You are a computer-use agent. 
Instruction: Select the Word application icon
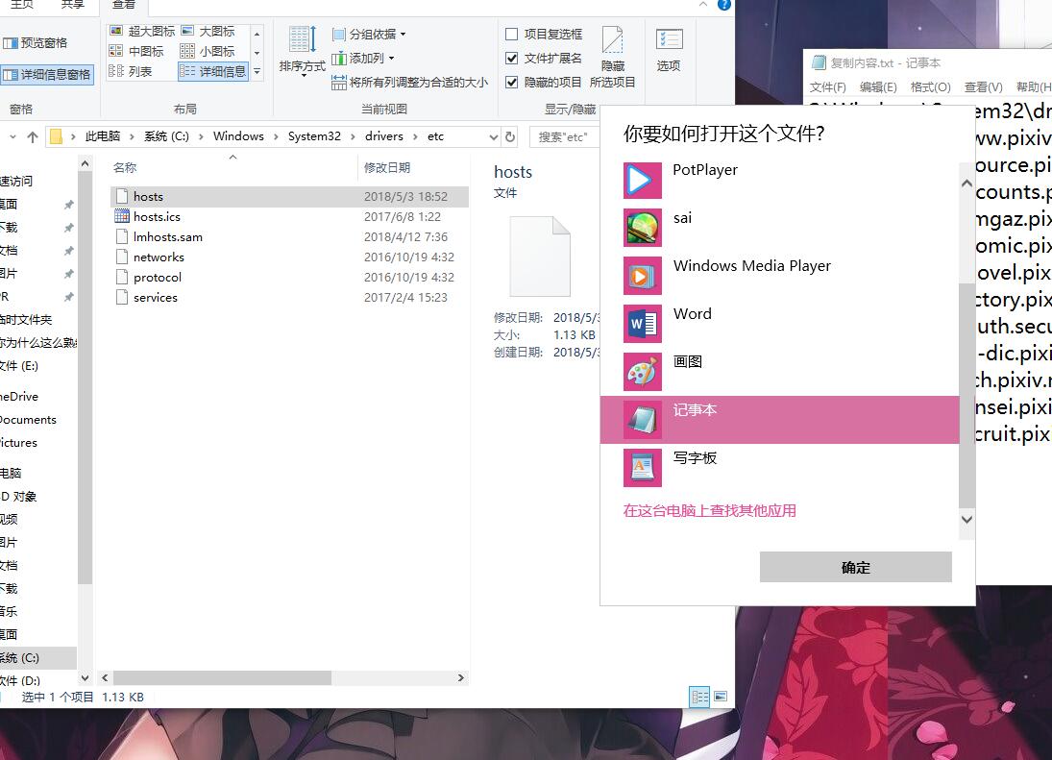click(x=642, y=324)
